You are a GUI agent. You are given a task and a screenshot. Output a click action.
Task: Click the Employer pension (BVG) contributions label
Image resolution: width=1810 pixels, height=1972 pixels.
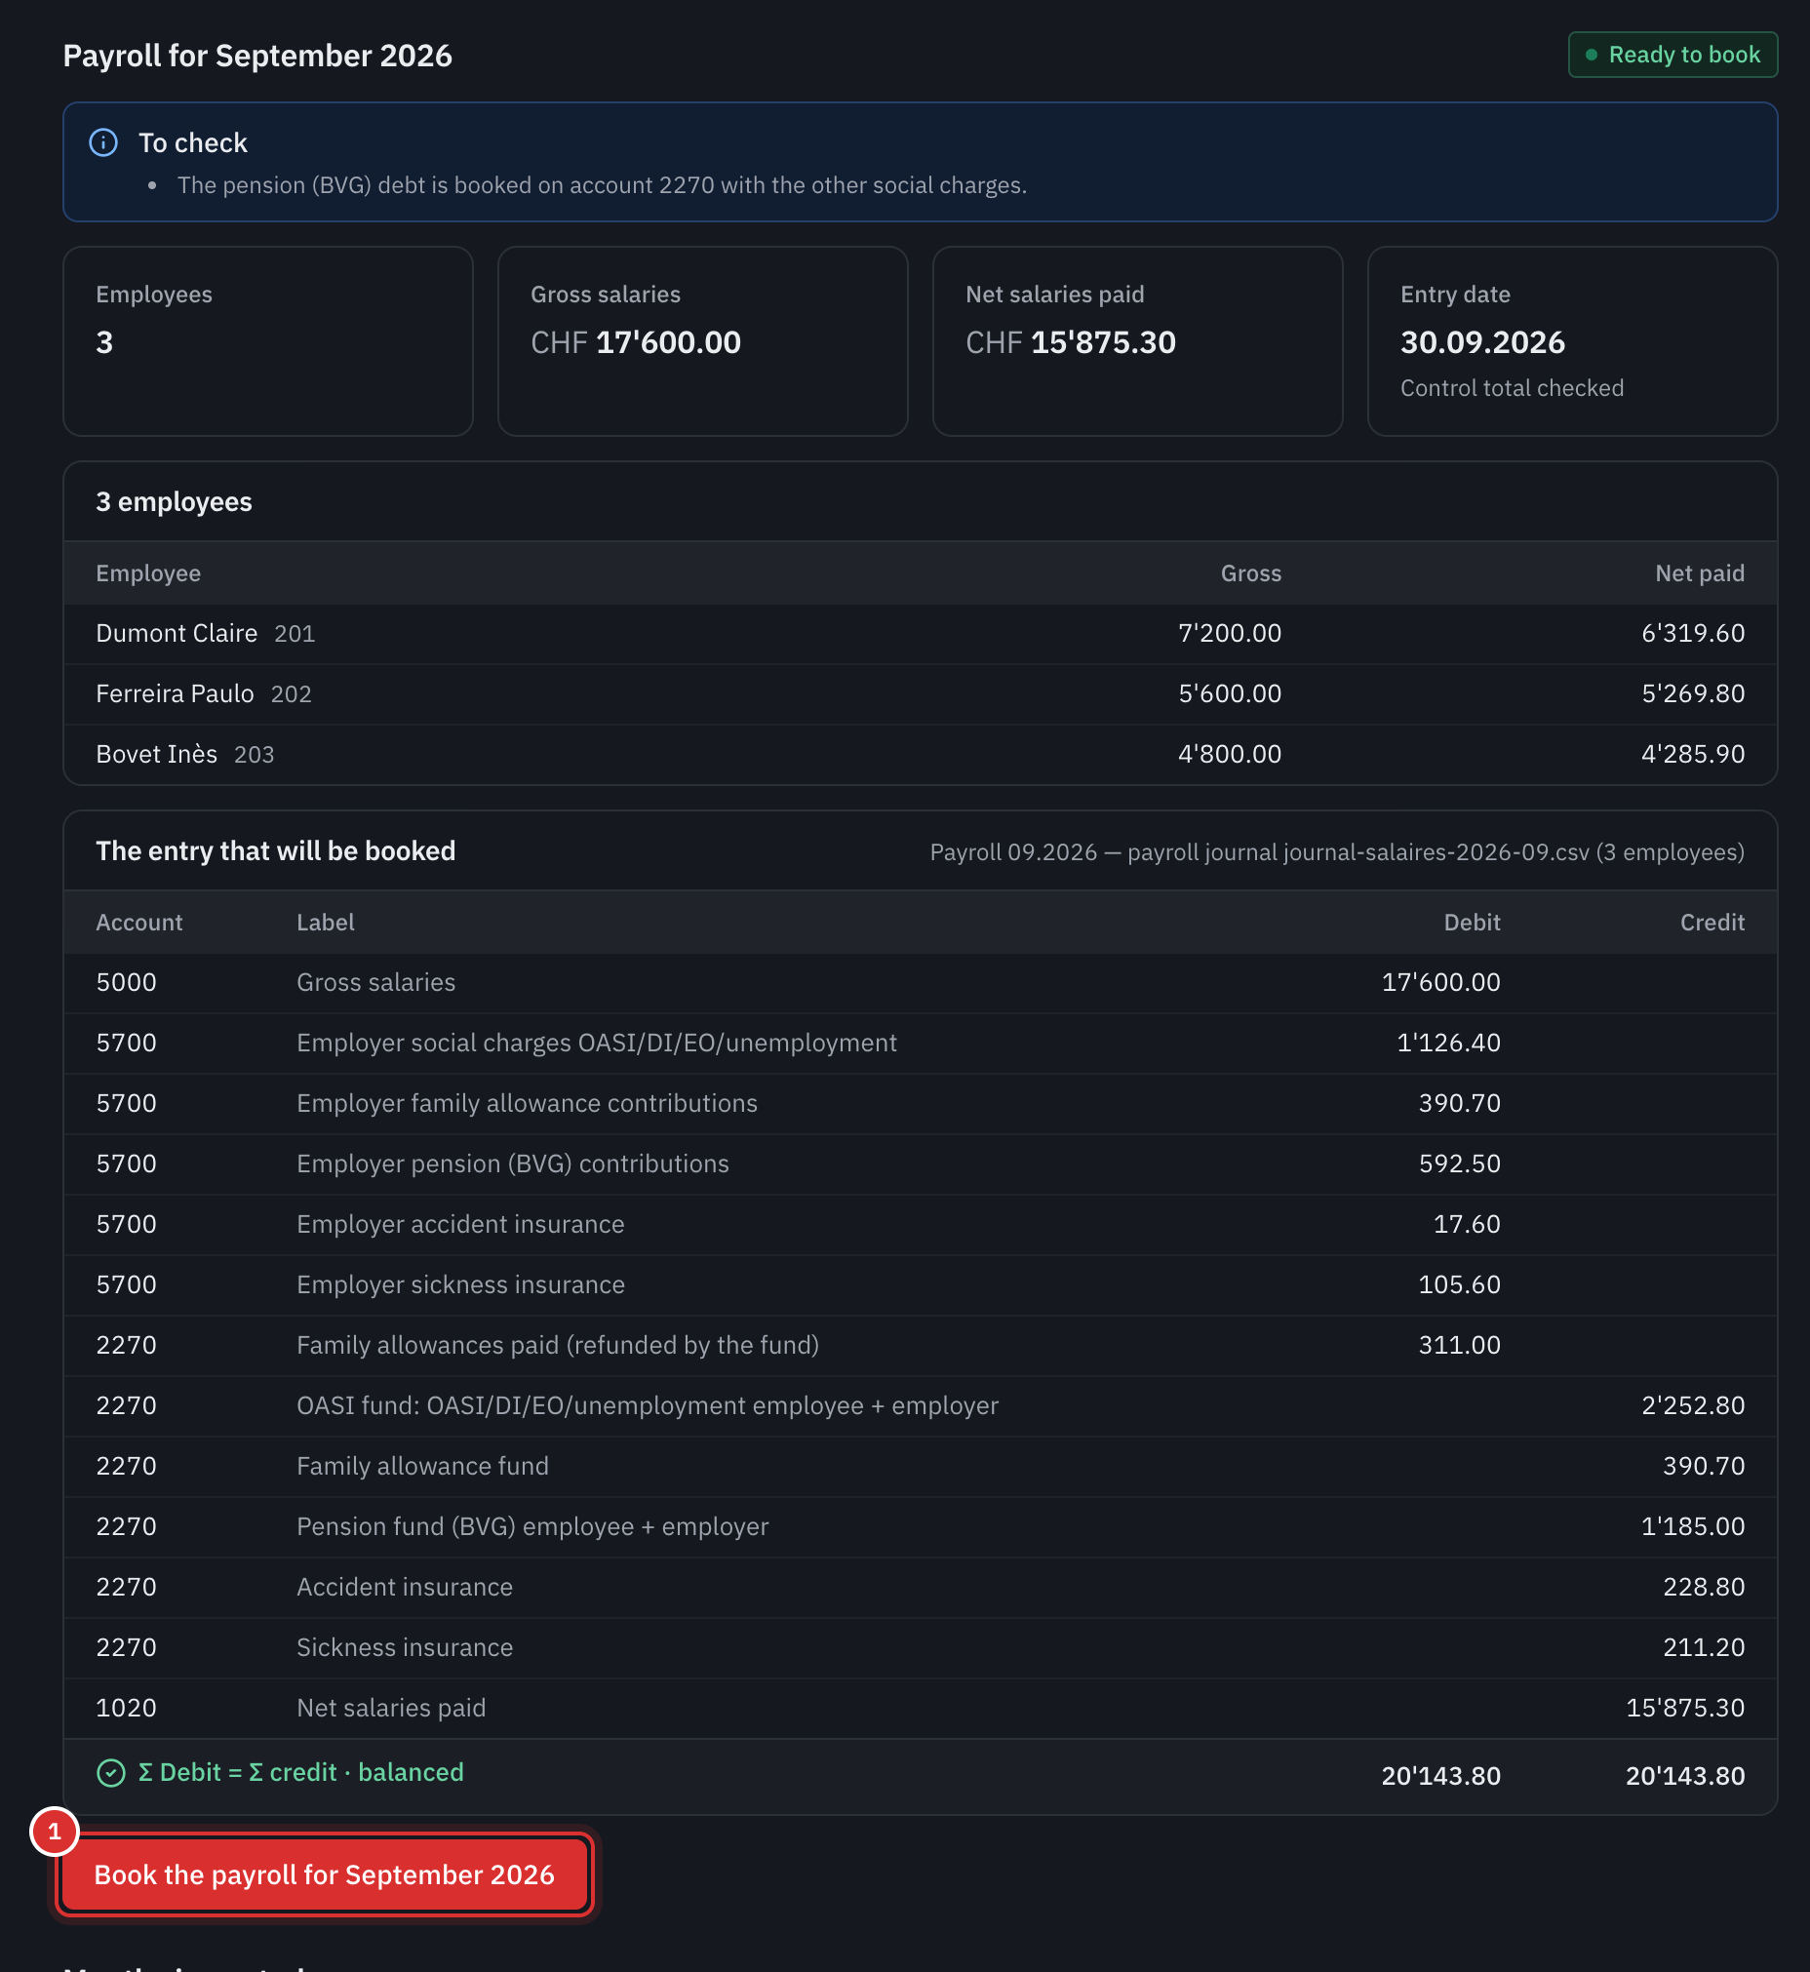[x=512, y=1163]
